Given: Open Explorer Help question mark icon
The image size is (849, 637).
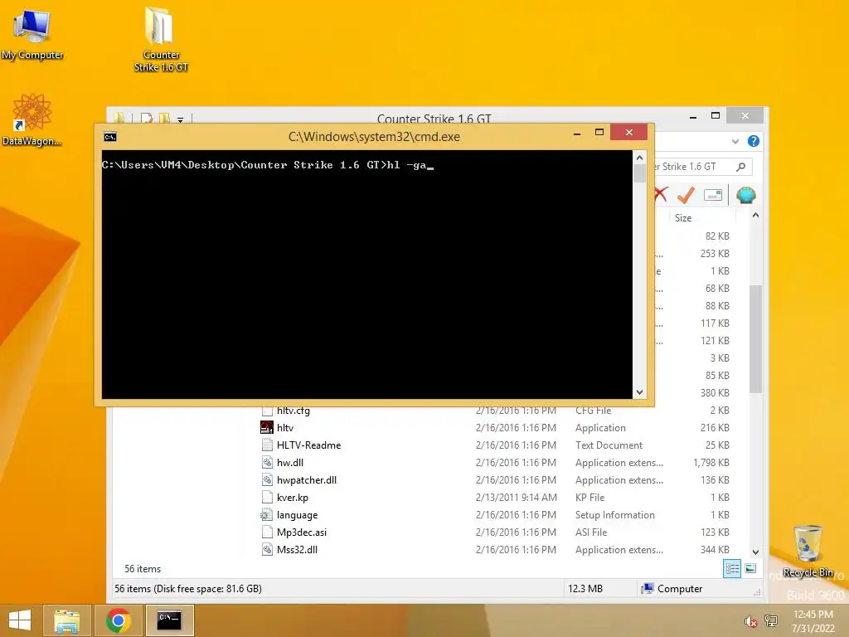Looking at the screenshot, I should [753, 141].
